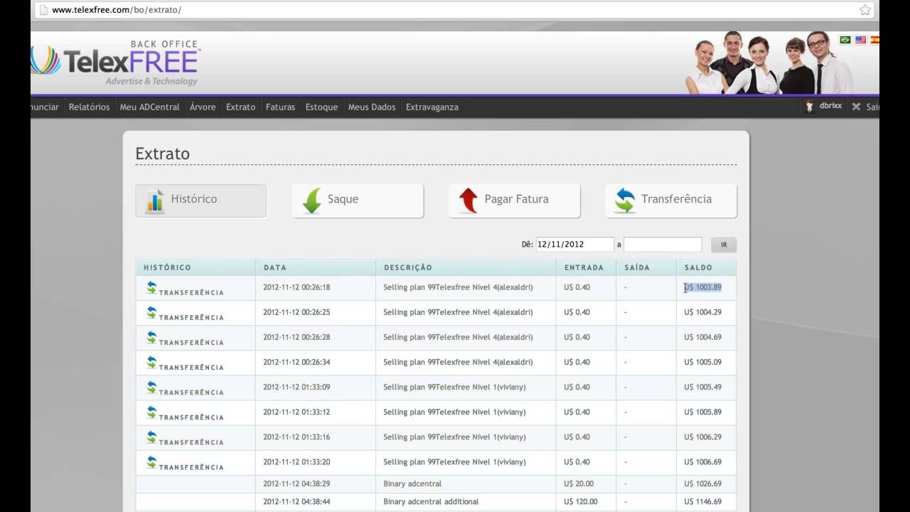Click transfer icon in 01:33:09 row
910x512 pixels.
click(151, 386)
